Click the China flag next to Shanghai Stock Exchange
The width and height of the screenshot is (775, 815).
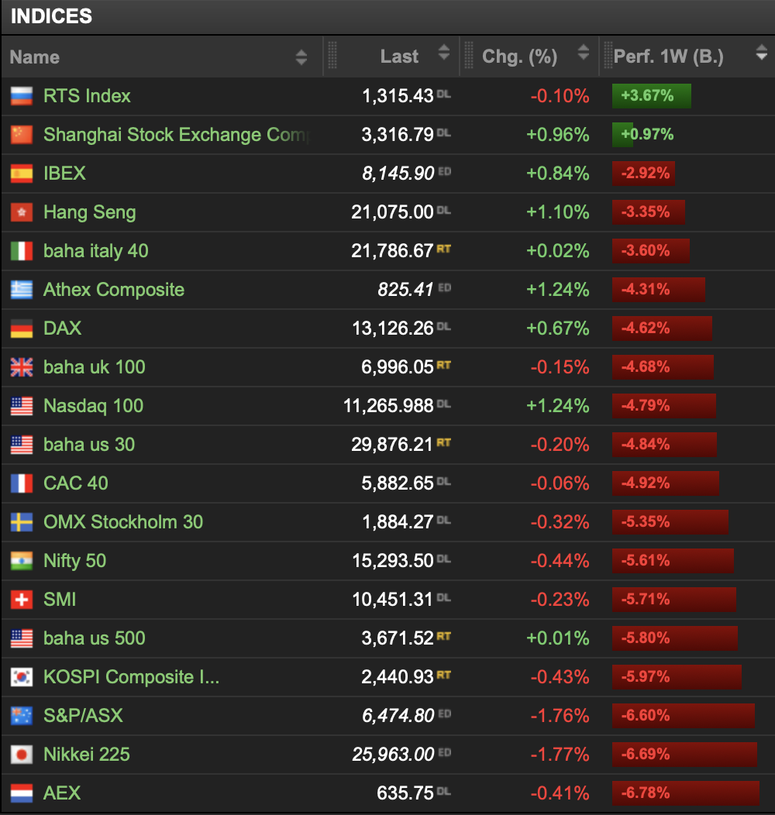(x=22, y=135)
